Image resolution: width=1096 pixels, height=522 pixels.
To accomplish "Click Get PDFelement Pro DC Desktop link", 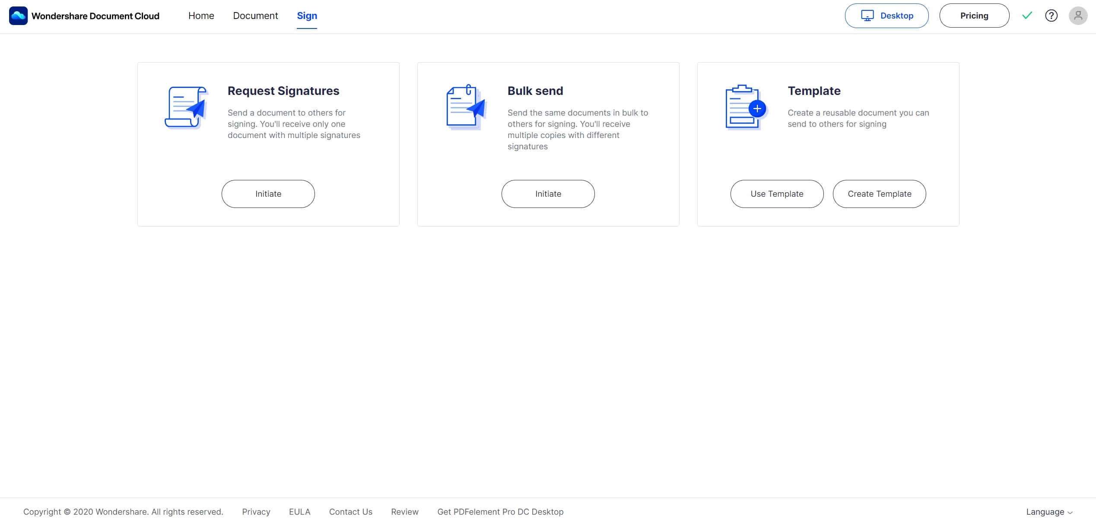I will [x=500, y=512].
